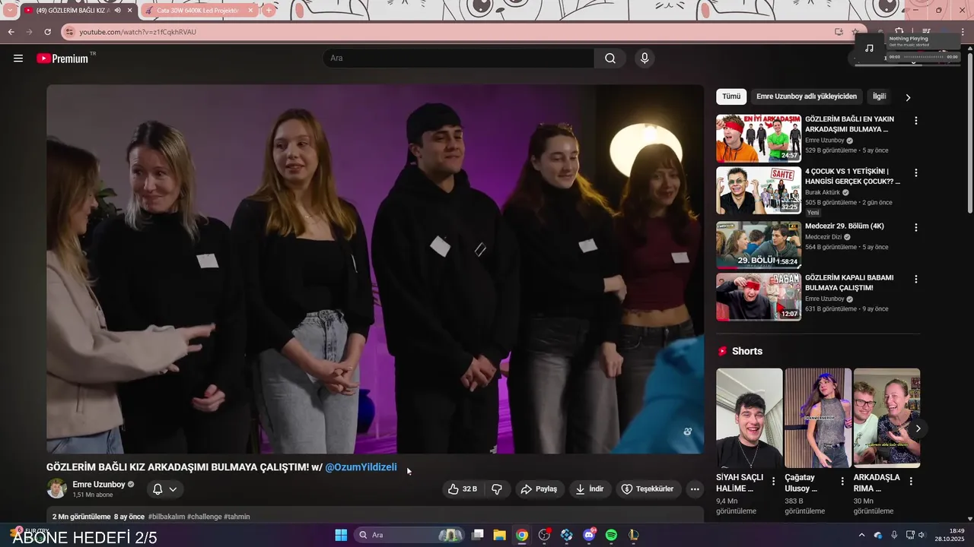Open the SİYAH SAÇLI HALİME short
This screenshot has height=547, width=974.
point(750,418)
